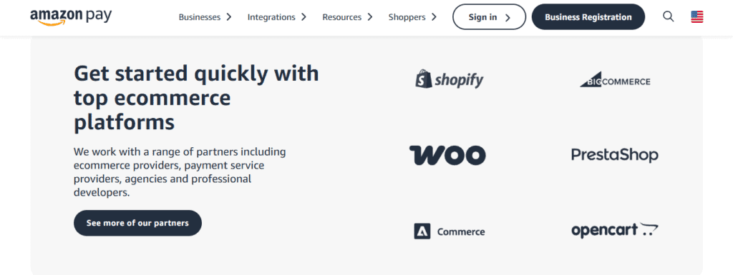
Task: Expand the Businesses menu chevron
Action: coord(228,17)
